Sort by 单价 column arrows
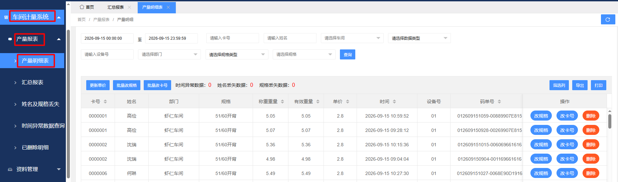The image size is (618, 182). [348, 102]
